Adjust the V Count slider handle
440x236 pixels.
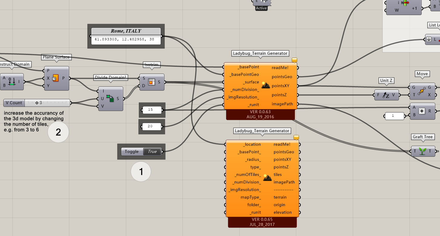point(37,103)
